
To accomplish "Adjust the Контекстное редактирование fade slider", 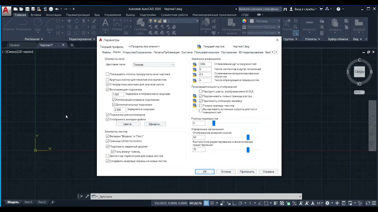I will [x=248, y=150].
